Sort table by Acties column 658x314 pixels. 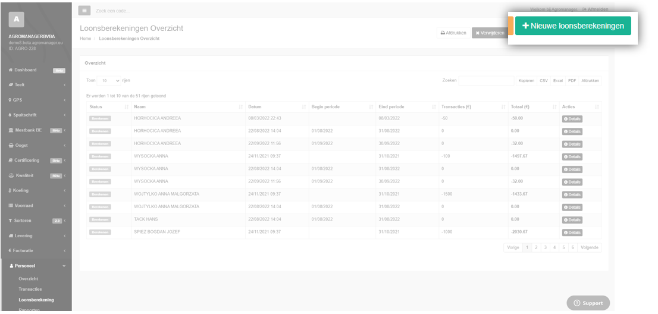tap(581, 107)
